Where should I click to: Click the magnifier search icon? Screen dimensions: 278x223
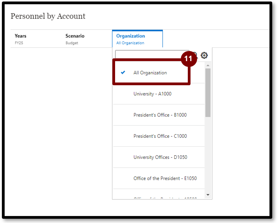(195, 55)
